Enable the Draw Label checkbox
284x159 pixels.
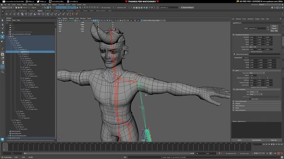[250, 99]
